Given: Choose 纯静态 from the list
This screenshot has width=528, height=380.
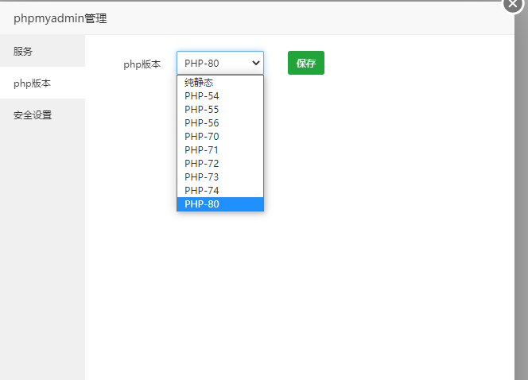Looking at the screenshot, I should click(x=220, y=83).
